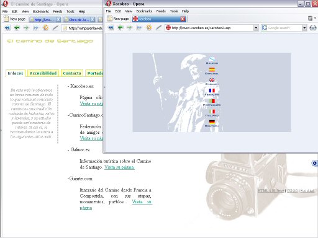
Task: Open the Bookmarks menu in Xacobeo window
Action: point(144,11)
